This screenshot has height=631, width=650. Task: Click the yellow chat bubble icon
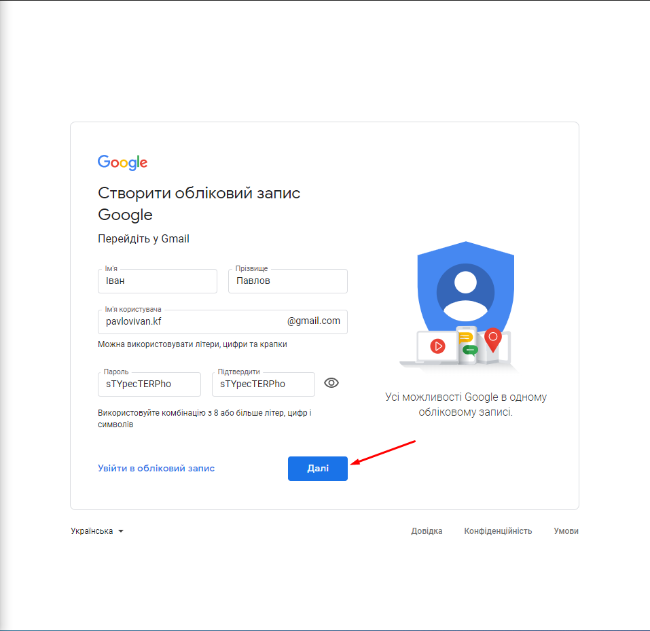pyautogui.click(x=465, y=338)
